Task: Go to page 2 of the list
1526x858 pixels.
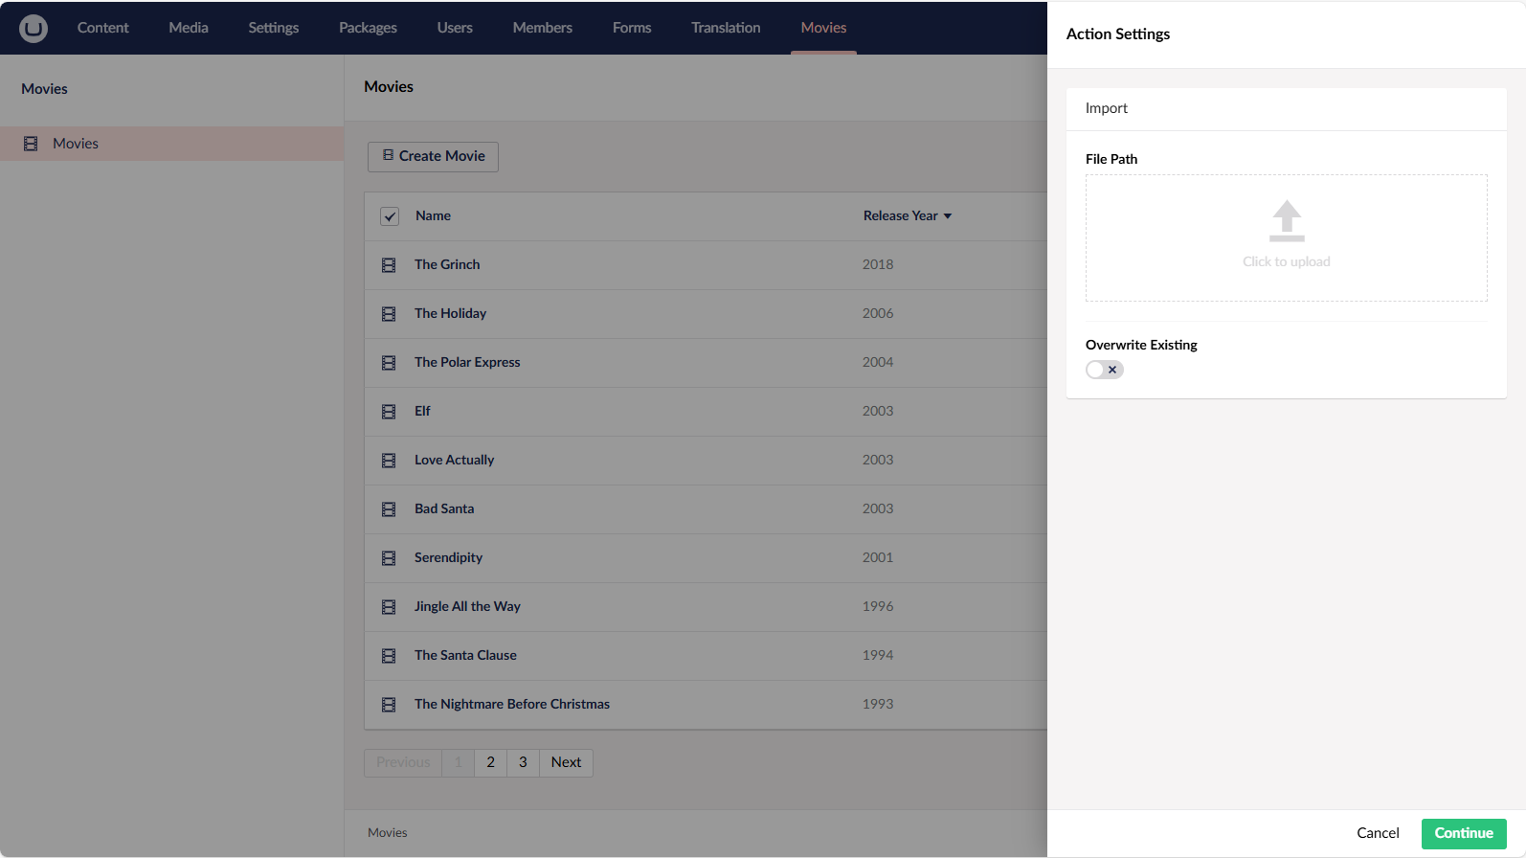Action: 490,762
